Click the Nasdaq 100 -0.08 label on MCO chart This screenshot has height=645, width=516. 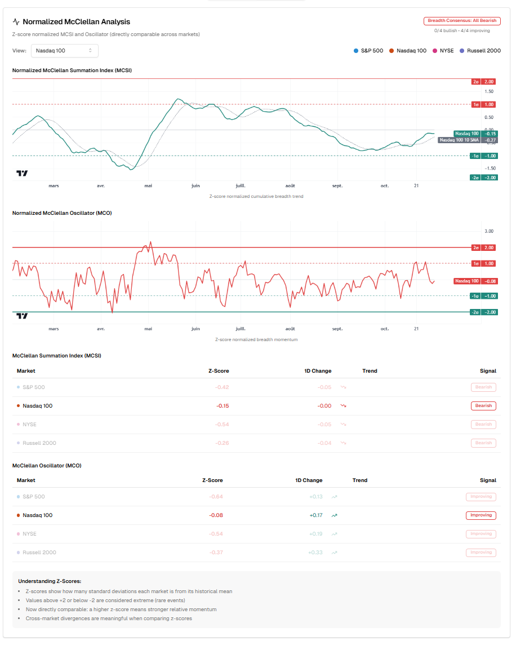475,281
